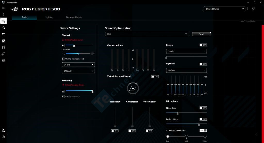Screen dimensions: 264x143
Task: Click the Default Playback Device headphone icon
Action: click(x=63, y=40)
